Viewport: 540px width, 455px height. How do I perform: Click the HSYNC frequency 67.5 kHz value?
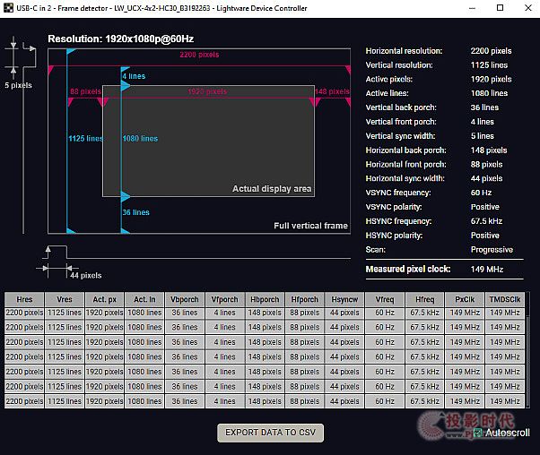tap(486, 221)
